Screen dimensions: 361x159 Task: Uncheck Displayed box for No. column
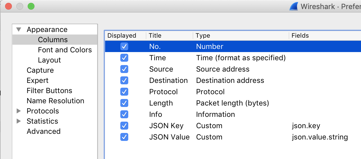(124, 46)
